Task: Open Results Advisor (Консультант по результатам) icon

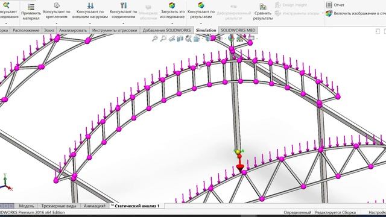Action: pos(201,5)
